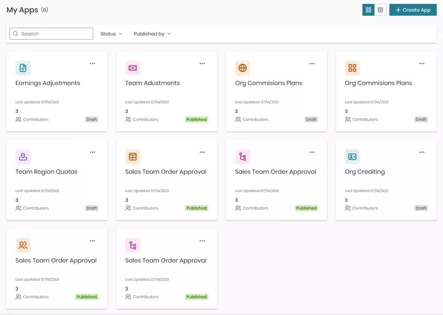Click the globe icon on Org Commisions Plans
Screen dimensions: 443x315
243,68
